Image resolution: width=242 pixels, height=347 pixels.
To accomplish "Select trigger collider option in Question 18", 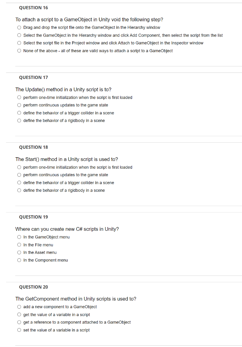I will pyautogui.click(x=19, y=182).
